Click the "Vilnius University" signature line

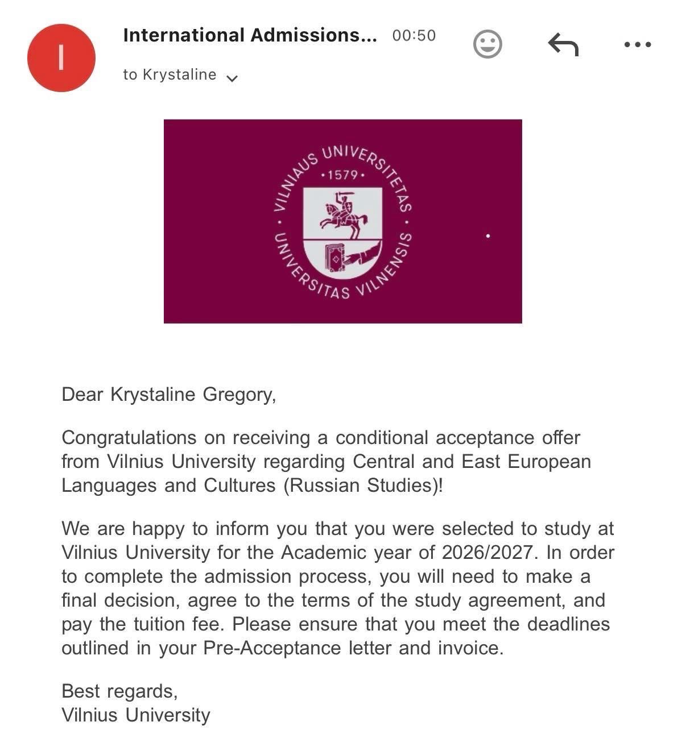tap(135, 715)
